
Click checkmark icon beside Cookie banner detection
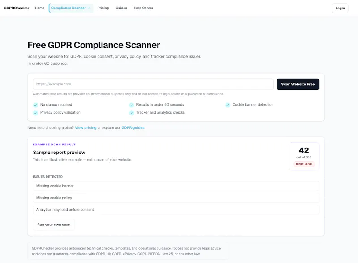coord(228,105)
